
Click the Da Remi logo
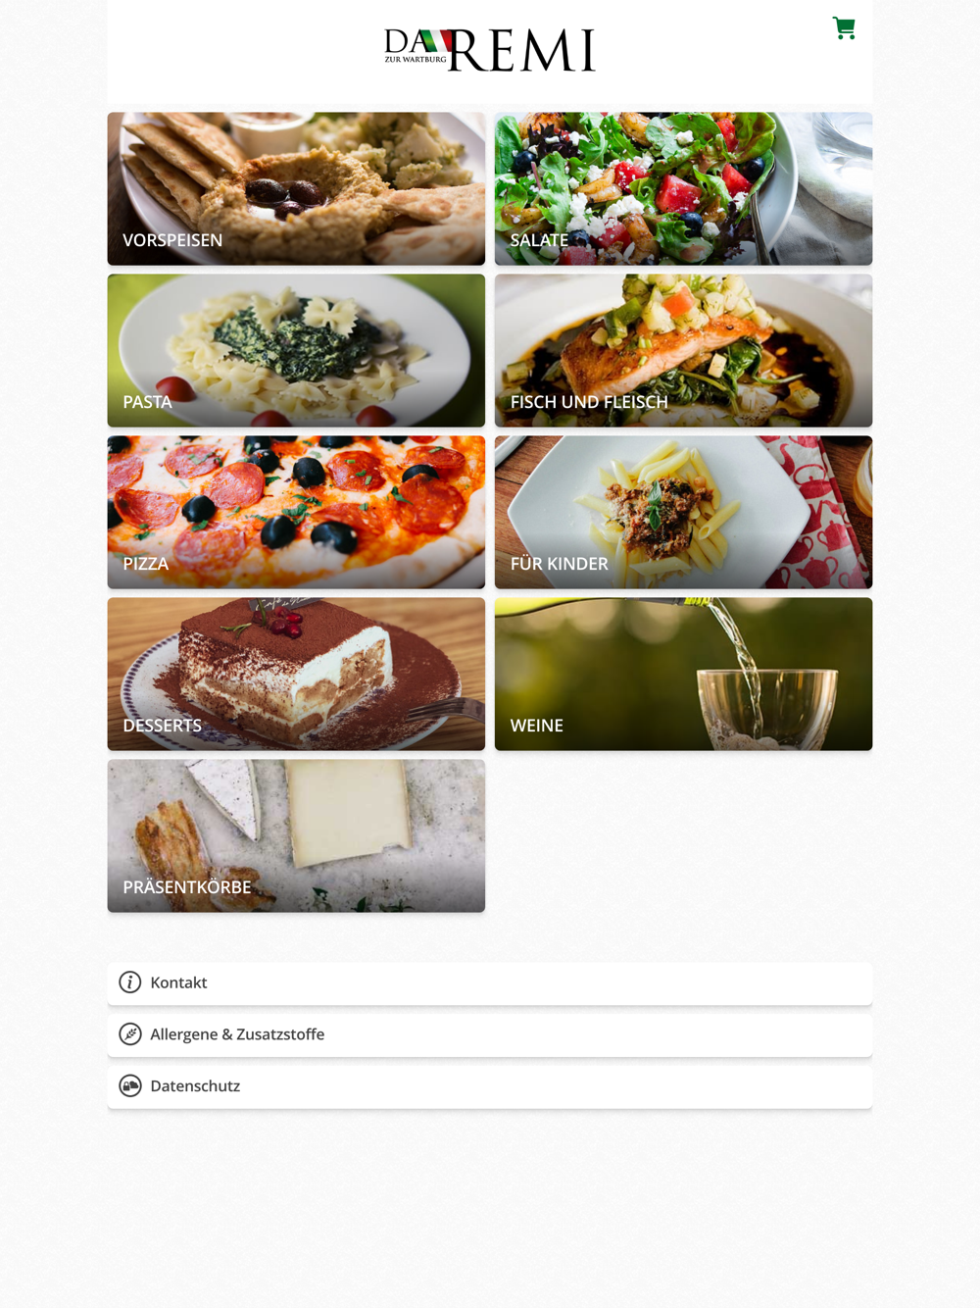point(490,50)
